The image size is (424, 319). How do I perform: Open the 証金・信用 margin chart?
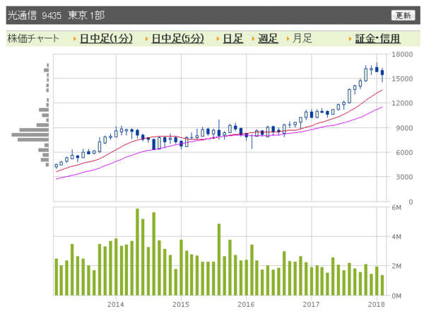pyautogui.click(x=377, y=38)
